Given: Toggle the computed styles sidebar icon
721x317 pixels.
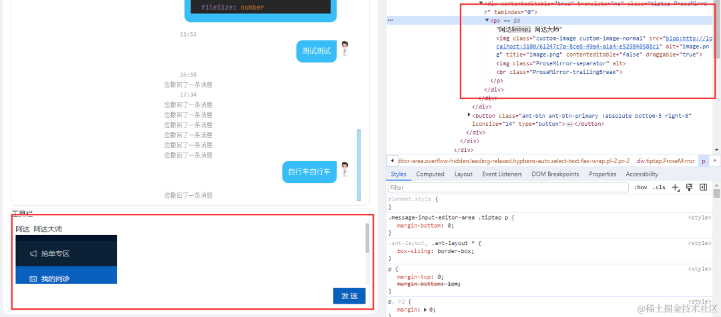Looking at the screenshot, I should click(703, 187).
